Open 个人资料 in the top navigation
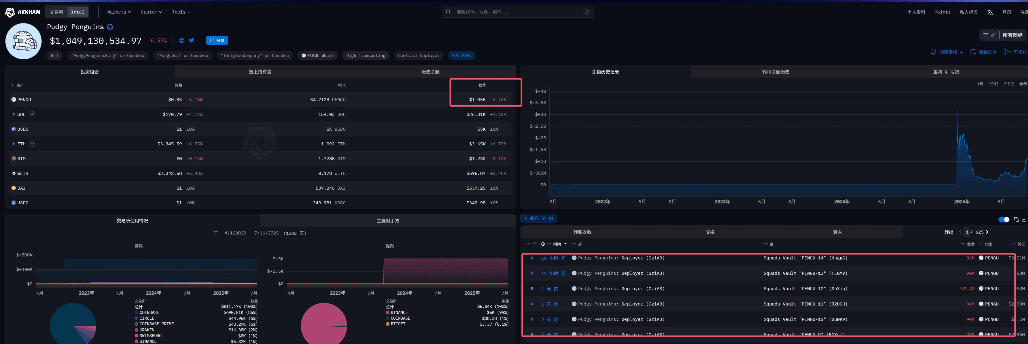 [916, 12]
